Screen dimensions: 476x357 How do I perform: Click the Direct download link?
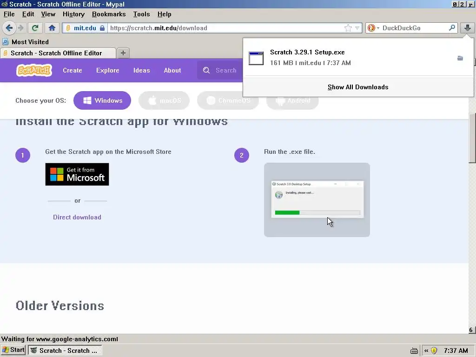(77, 217)
